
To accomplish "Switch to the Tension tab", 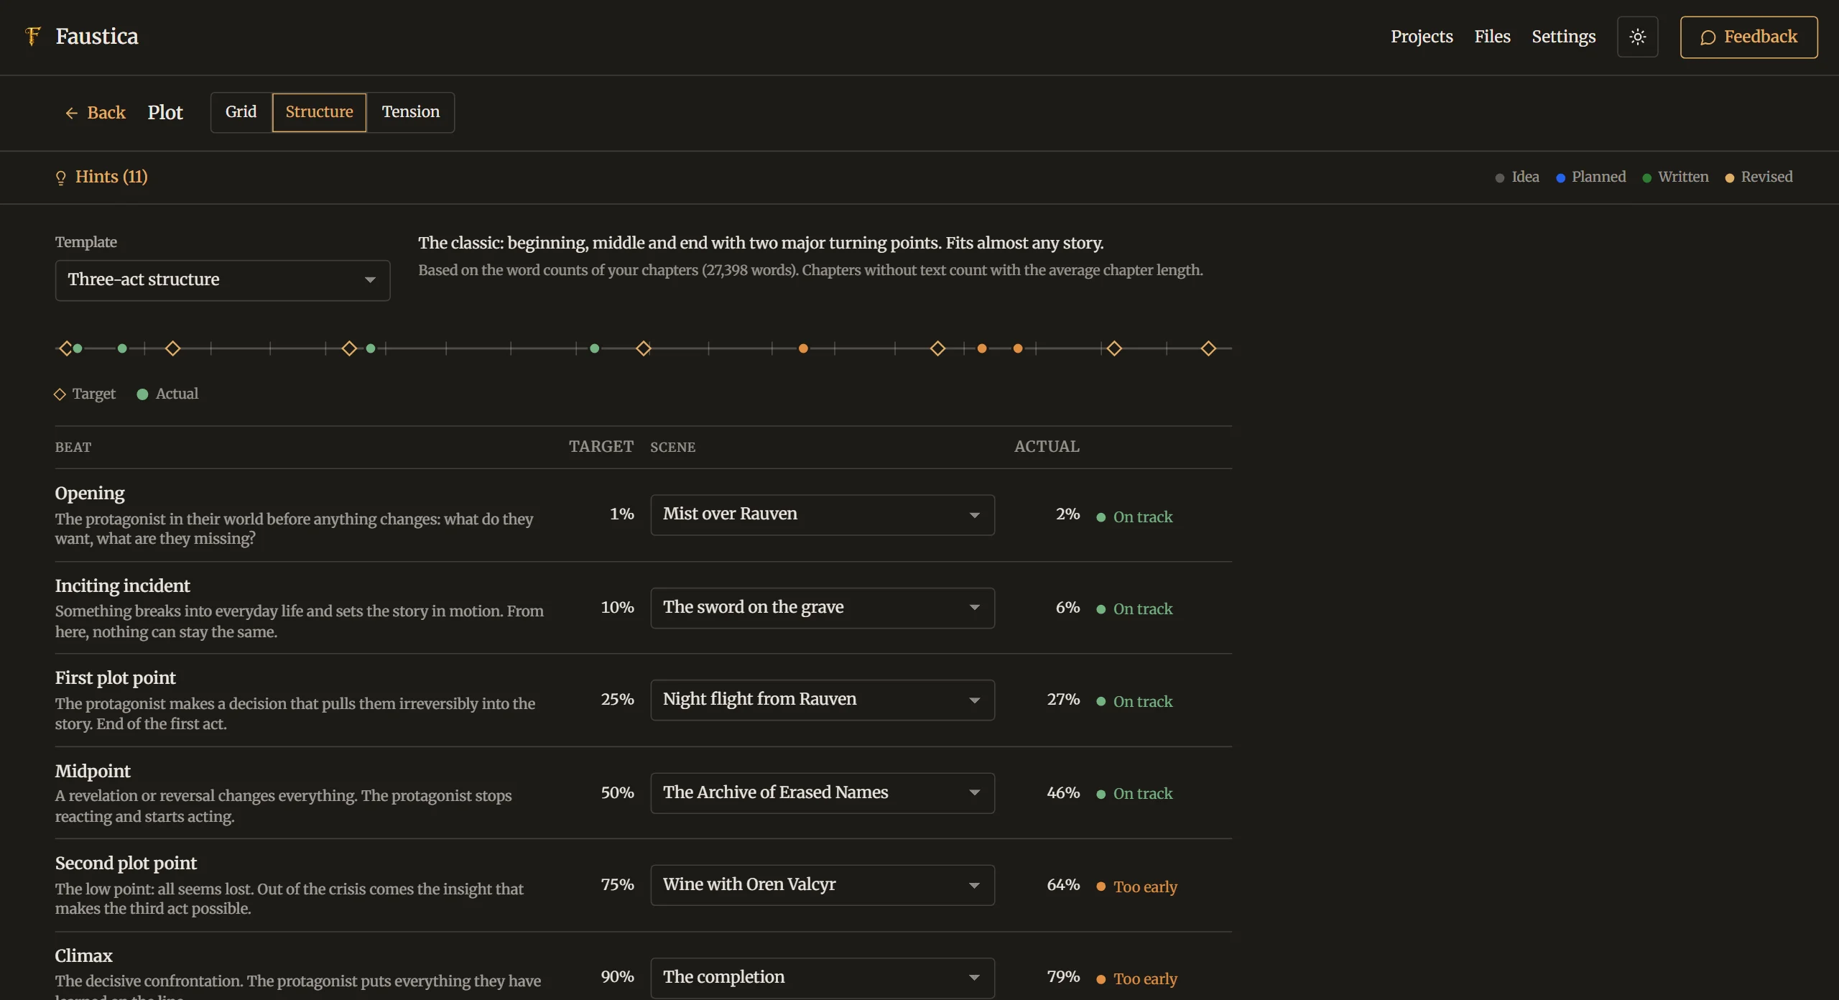I will pyautogui.click(x=410, y=112).
